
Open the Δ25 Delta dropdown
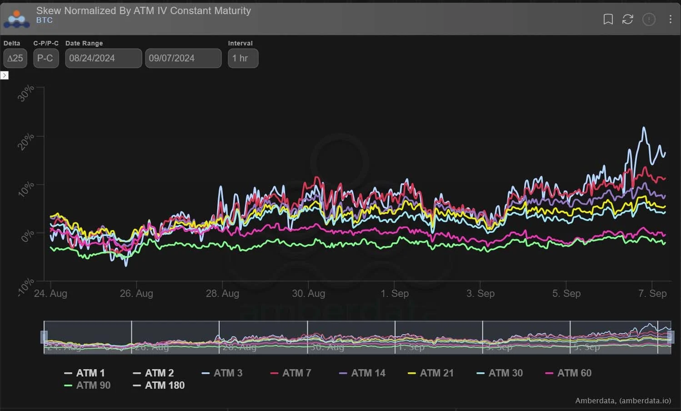(15, 58)
